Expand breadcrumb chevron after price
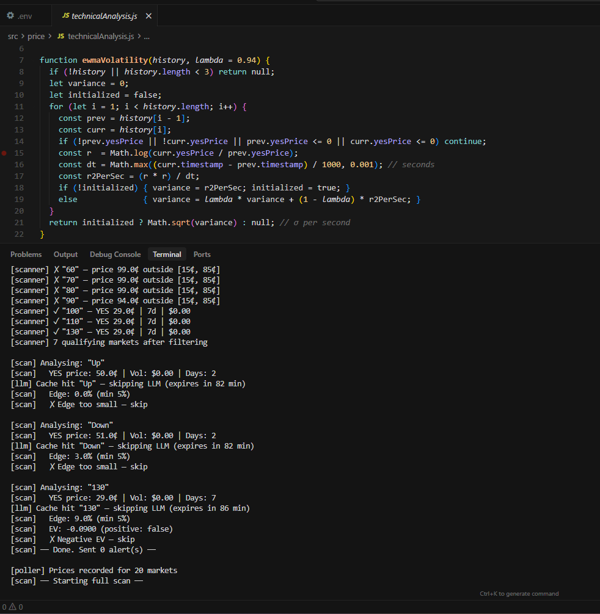Viewport: 600px width, 614px height. [x=50, y=36]
